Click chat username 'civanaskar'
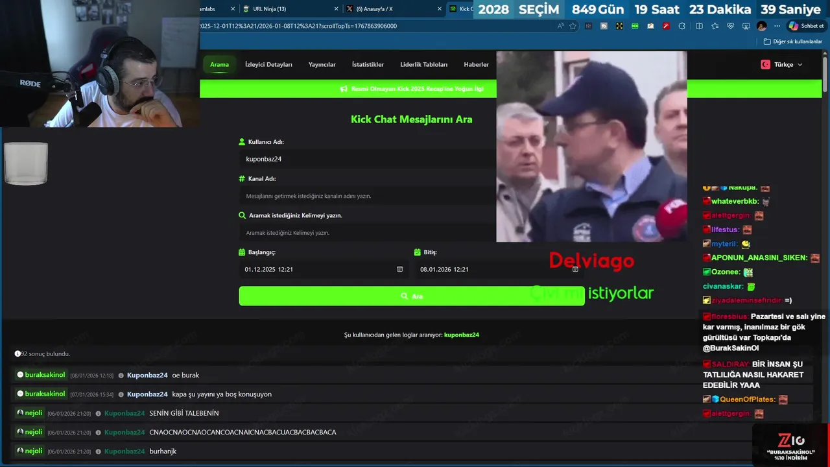The width and height of the screenshot is (830, 467). click(722, 286)
